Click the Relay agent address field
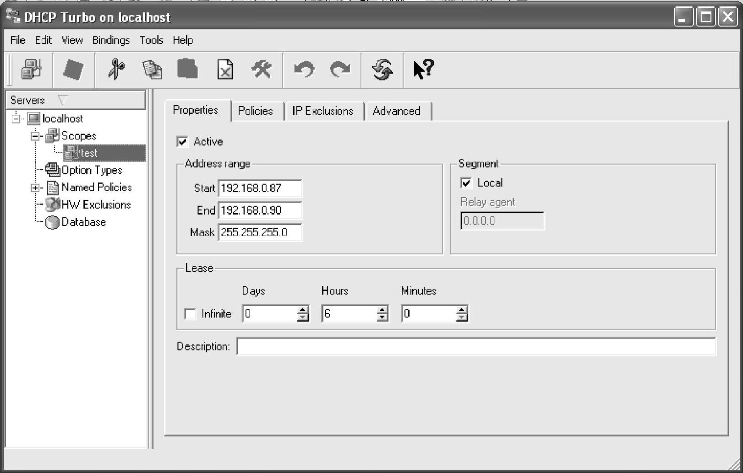 click(503, 221)
